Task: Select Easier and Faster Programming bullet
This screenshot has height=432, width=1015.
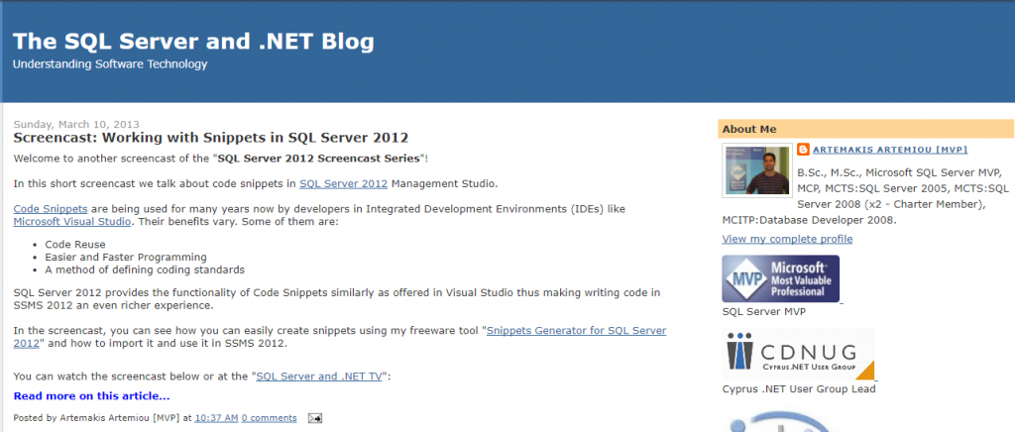Action: [x=126, y=257]
